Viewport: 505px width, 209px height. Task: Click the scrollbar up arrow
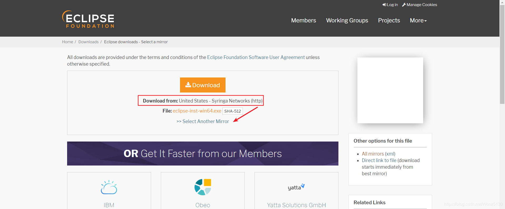click(502, 2)
